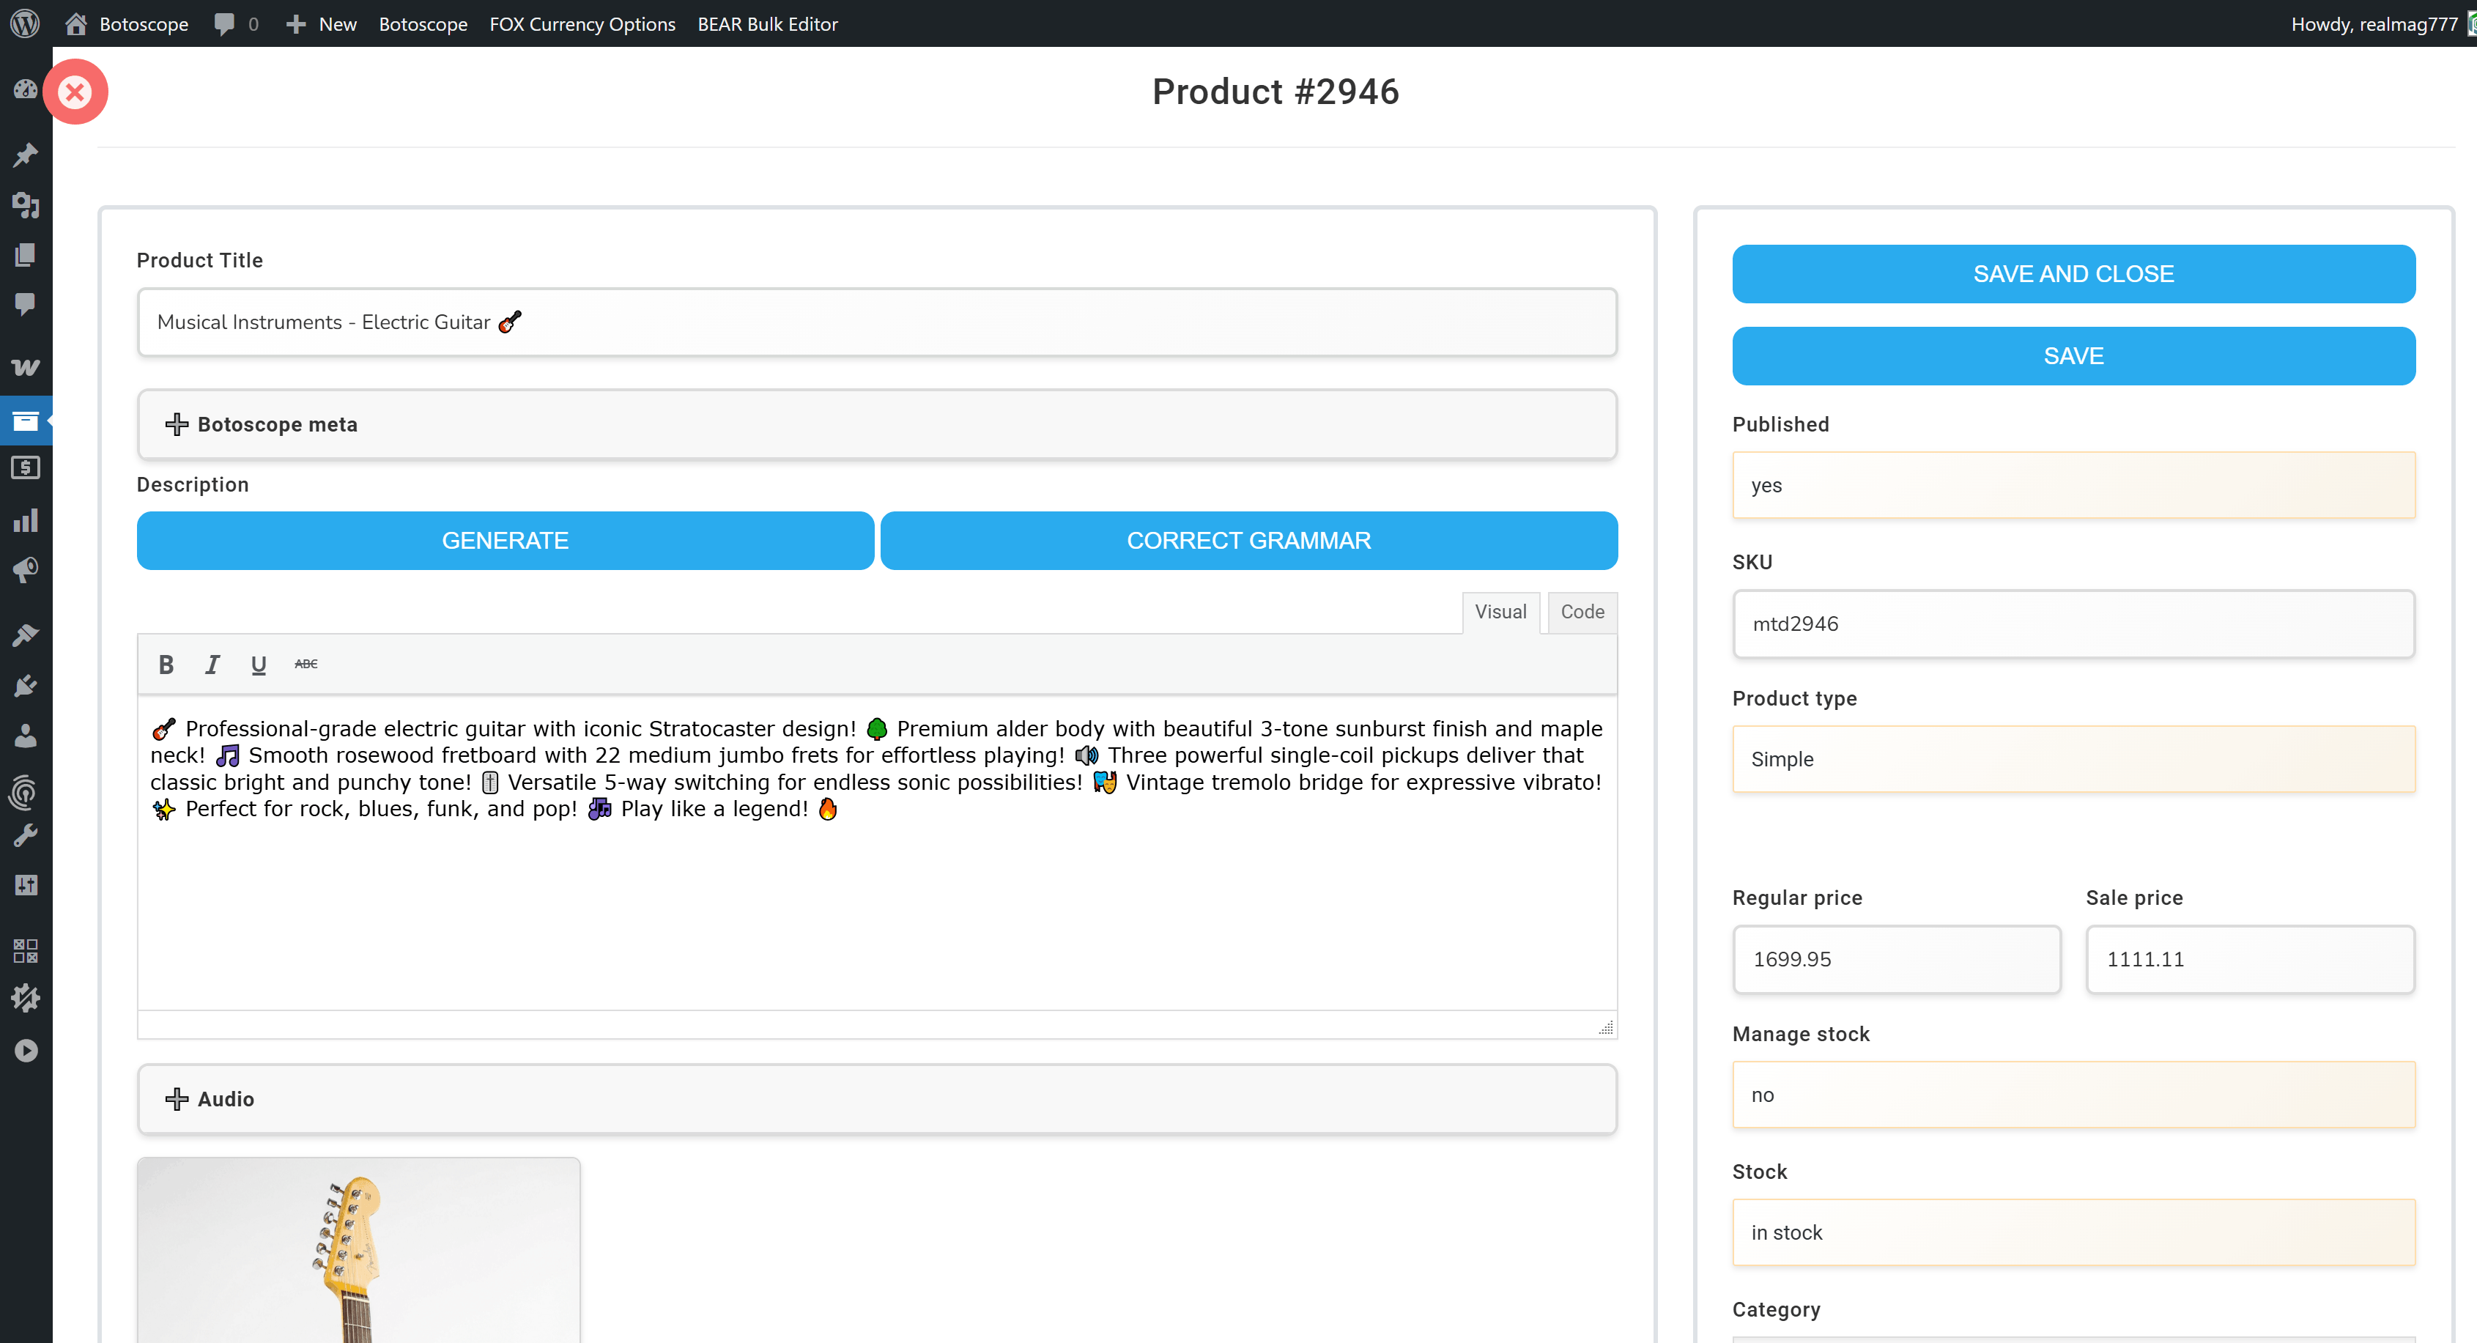
Task: Apply underline formatting button
Action: (258, 665)
